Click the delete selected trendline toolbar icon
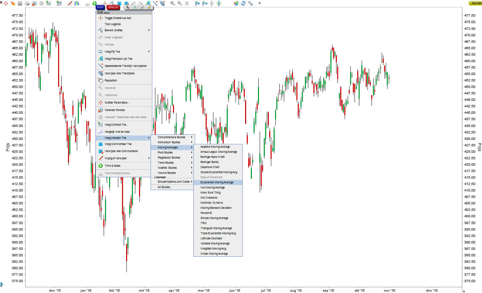The height and width of the screenshot is (293, 482). pos(155,3)
